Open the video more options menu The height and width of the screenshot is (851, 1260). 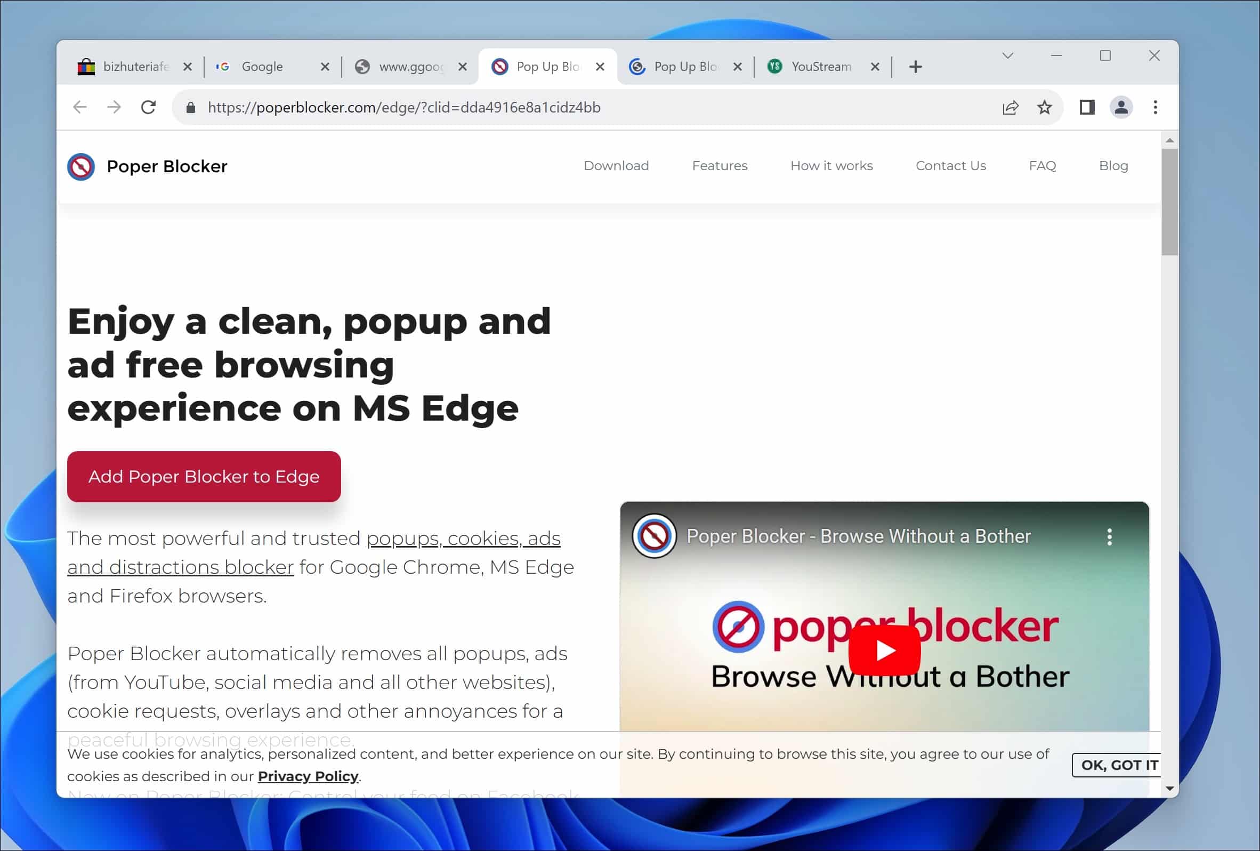pyautogui.click(x=1109, y=536)
